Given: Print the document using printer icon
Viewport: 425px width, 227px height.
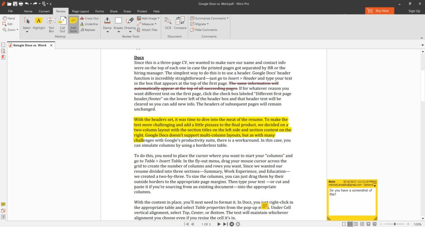Looking at the screenshot, I should point(21,4).
